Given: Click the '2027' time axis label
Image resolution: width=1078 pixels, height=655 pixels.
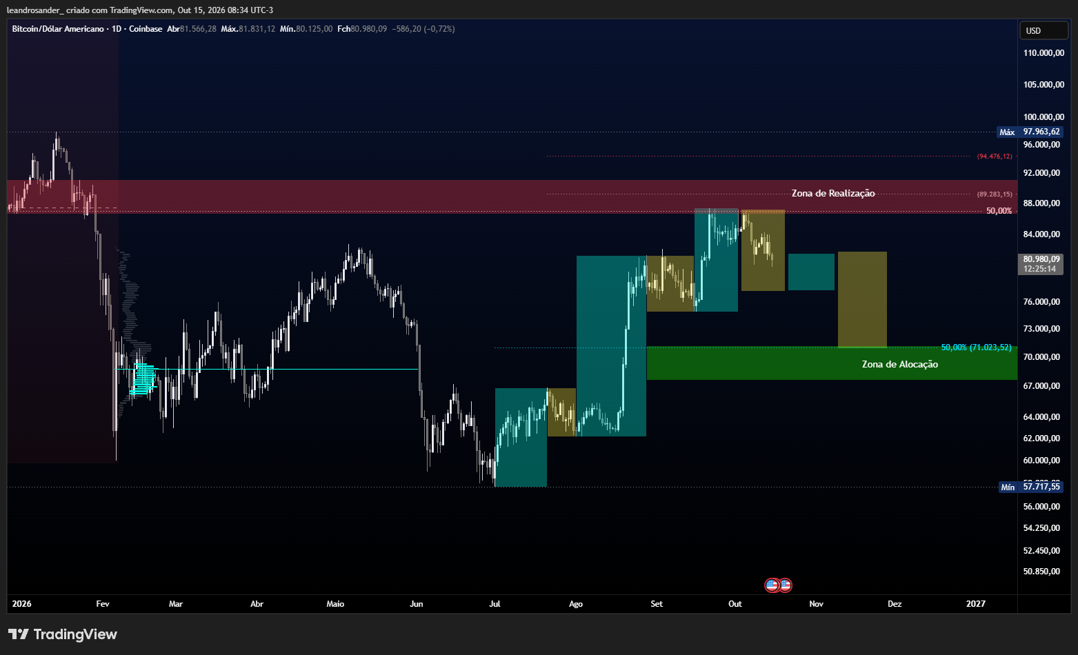Looking at the screenshot, I should [976, 604].
